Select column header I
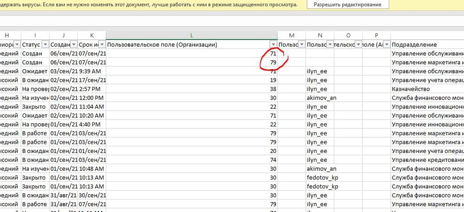This screenshot has height=212, width=464. [x=35, y=35]
